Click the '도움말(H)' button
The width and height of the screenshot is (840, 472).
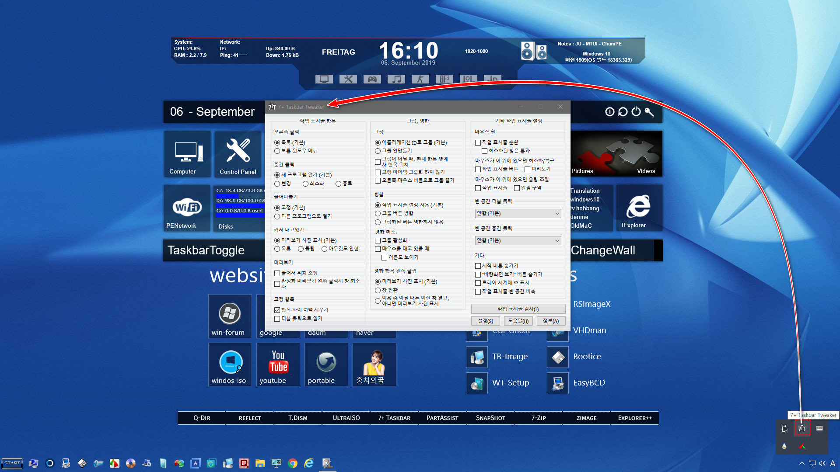click(518, 321)
